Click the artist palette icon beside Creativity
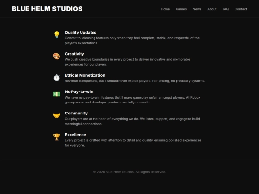259x194 pixels. click(x=57, y=56)
